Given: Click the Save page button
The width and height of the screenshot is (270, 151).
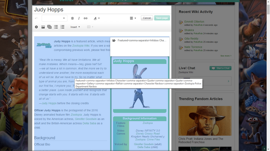Looking at the screenshot, I should tap(162, 18).
